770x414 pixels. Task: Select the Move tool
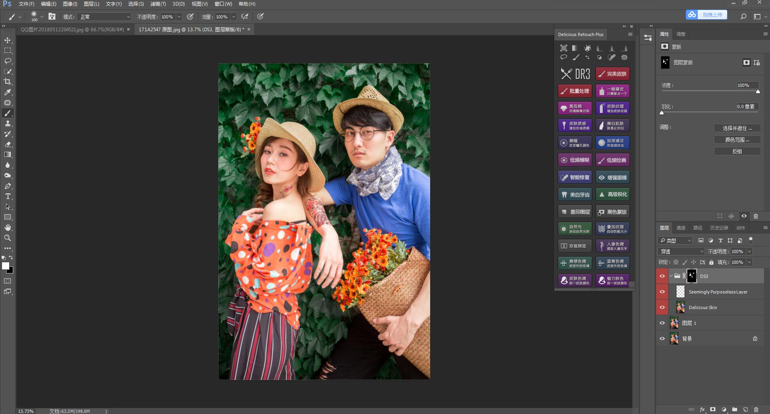click(8, 40)
